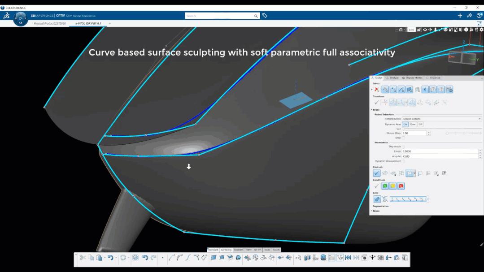Select the red X deselect tool in Sculpt panel
This screenshot has width=484, height=272.
click(x=376, y=90)
